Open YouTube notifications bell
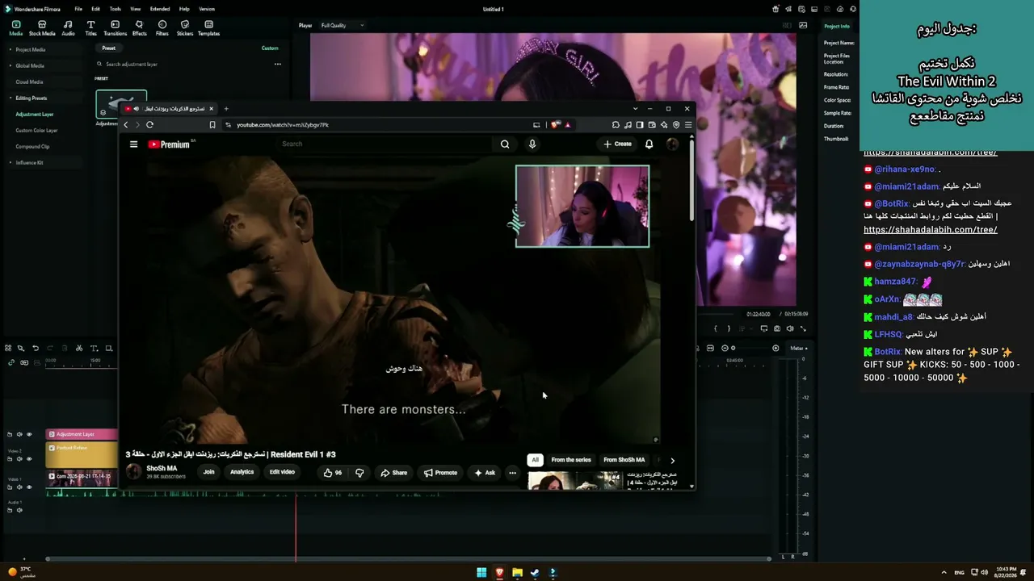The width and height of the screenshot is (1034, 581). 649,144
